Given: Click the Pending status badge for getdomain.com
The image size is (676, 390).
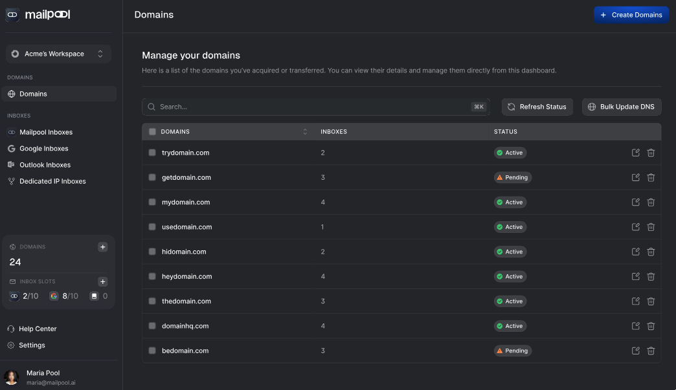Looking at the screenshot, I should (x=512, y=177).
